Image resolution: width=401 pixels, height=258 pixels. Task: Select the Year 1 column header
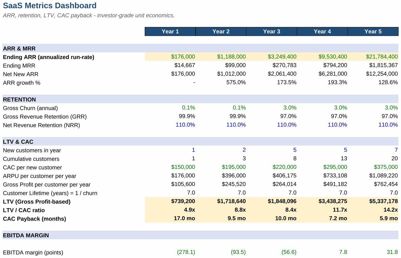coord(170,32)
